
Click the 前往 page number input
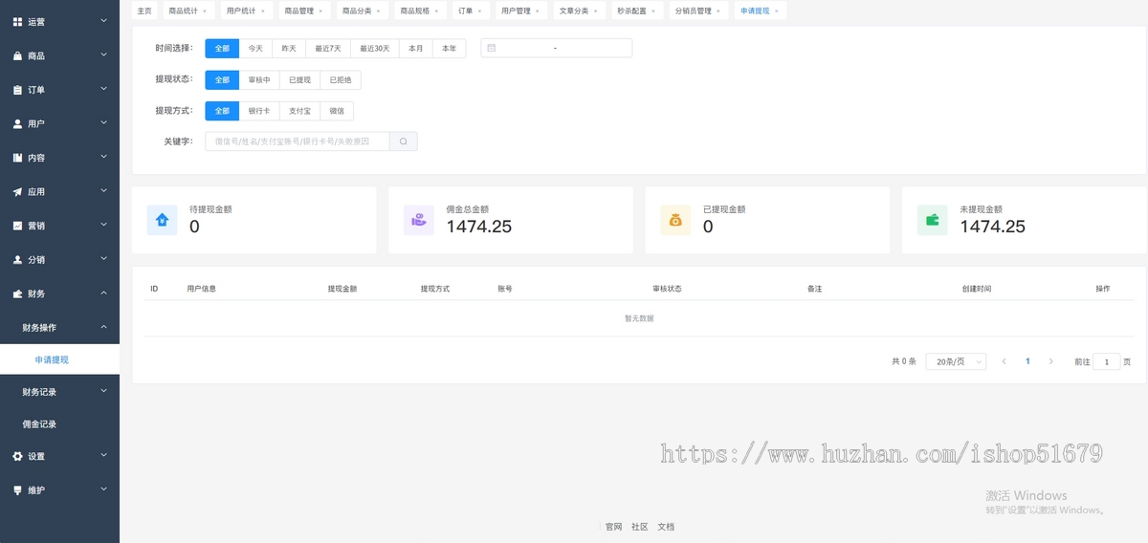point(1107,361)
